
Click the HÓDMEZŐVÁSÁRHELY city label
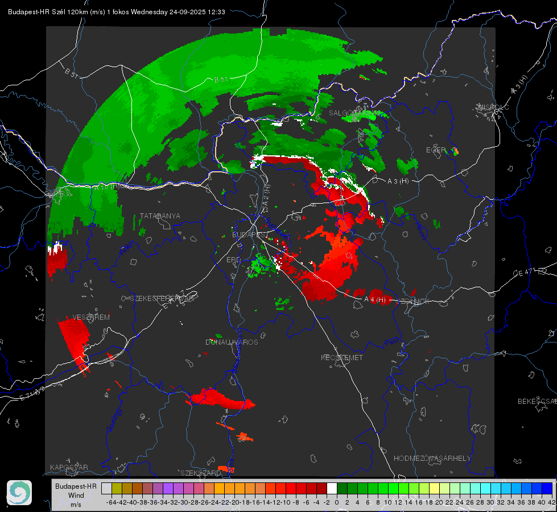pyautogui.click(x=432, y=459)
